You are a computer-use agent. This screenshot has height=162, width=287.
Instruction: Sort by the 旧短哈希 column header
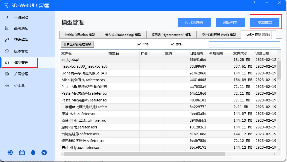(198, 53)
